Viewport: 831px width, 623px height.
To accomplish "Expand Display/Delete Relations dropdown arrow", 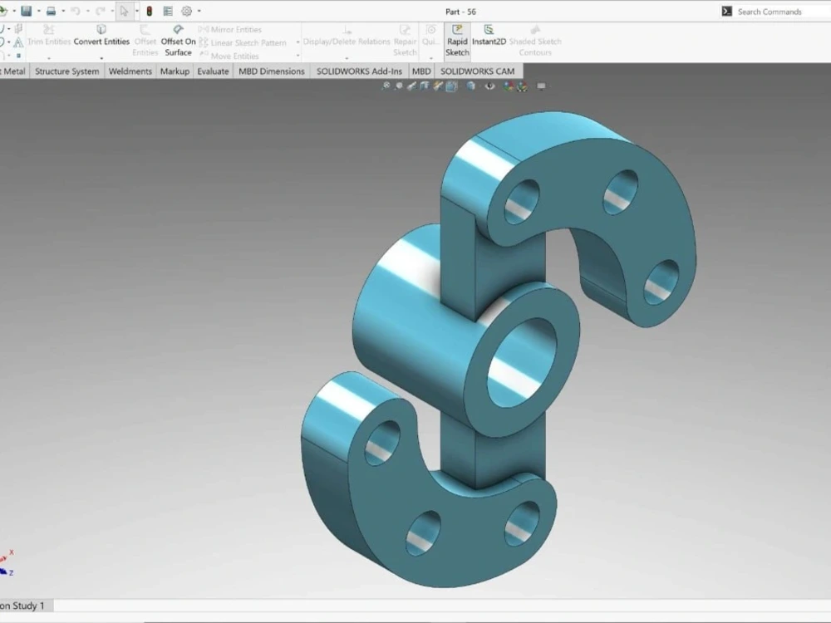I will tap(347, 58).
